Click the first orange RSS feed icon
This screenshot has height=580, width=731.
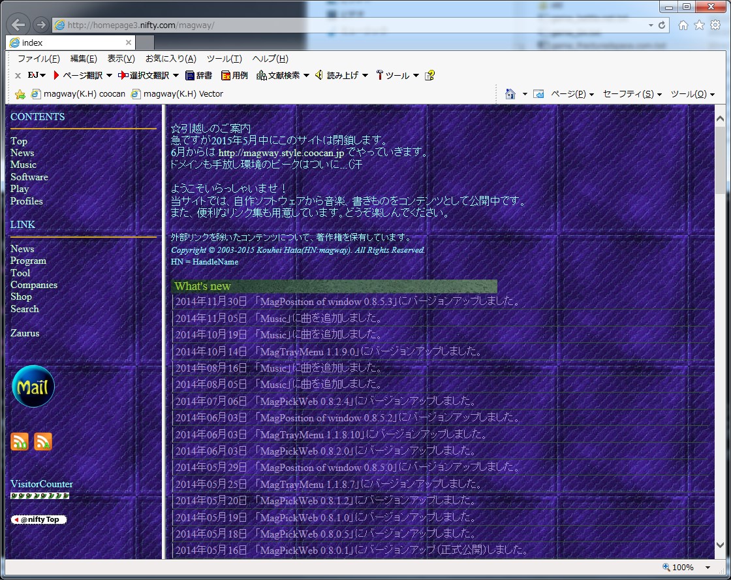20,442
